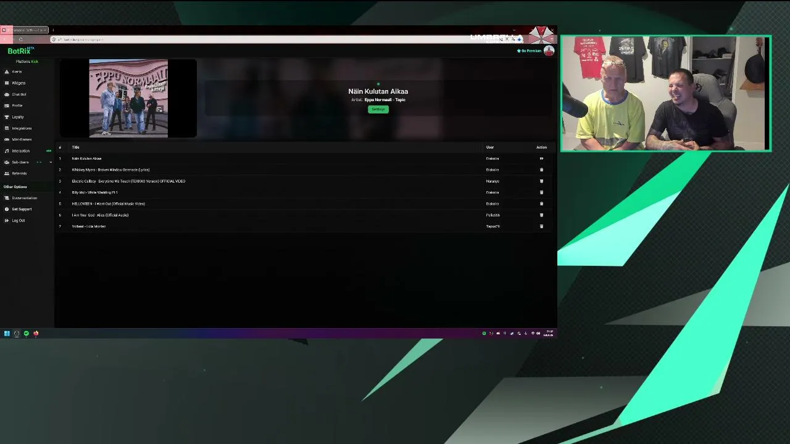Select the song row Näin Kulutan Aikaa
This screenshot has width=790, height=444.
[305, 158]
